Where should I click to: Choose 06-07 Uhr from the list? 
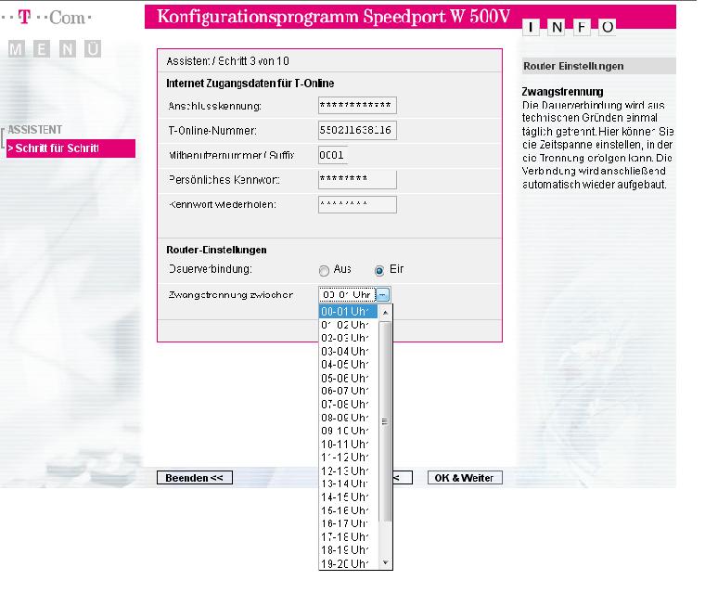click(x=348, y=391)
